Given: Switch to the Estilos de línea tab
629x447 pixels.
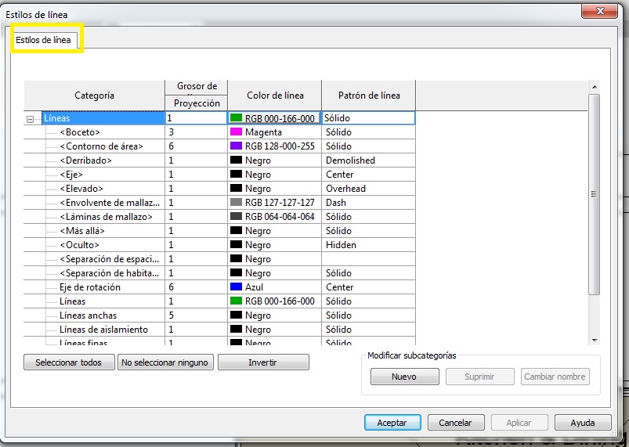Looking at the screenshot, I should 45,40.
